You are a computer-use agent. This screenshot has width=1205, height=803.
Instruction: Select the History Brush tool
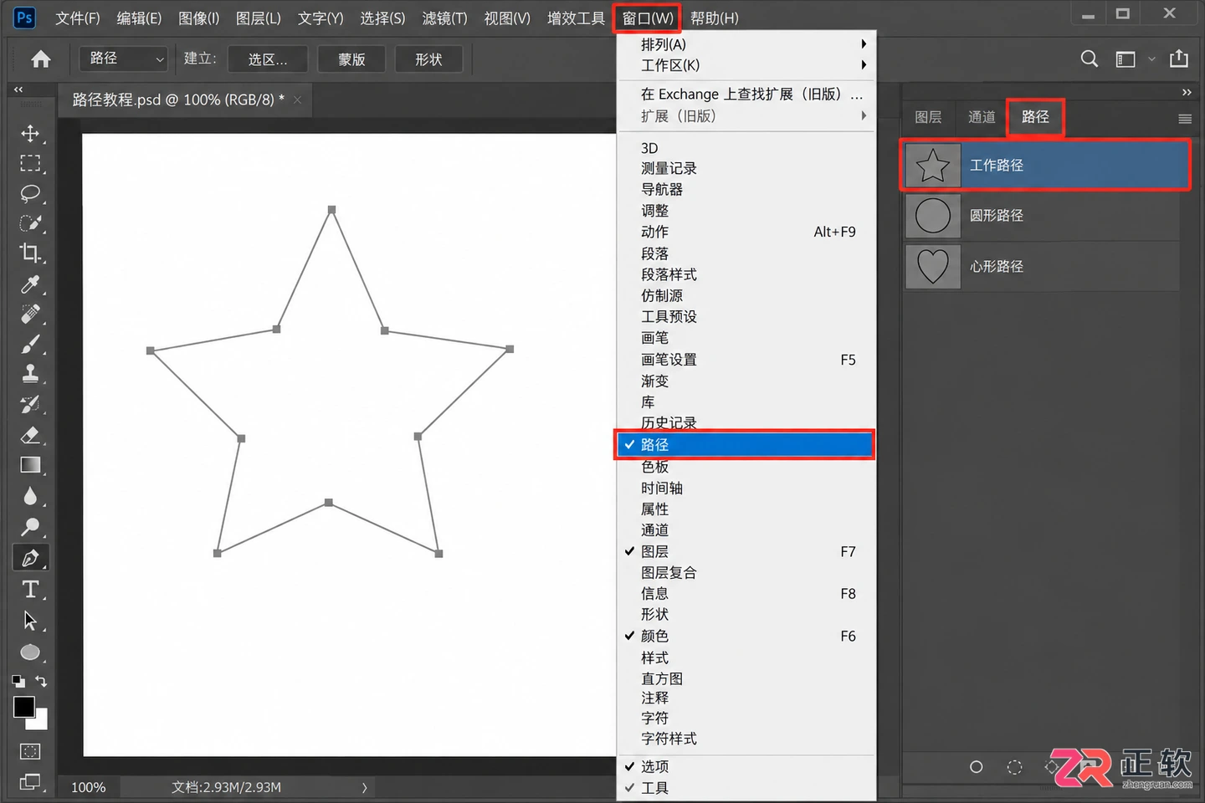pyautogui.click(x=30, y=405)
